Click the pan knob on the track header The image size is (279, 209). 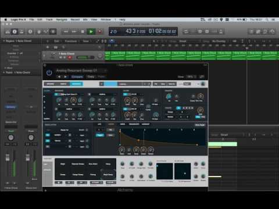(99, 56)
